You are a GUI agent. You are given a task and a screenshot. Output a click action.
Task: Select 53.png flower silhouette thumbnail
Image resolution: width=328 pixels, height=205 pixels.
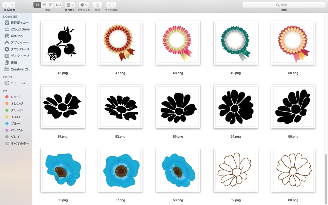click(178, 106)
